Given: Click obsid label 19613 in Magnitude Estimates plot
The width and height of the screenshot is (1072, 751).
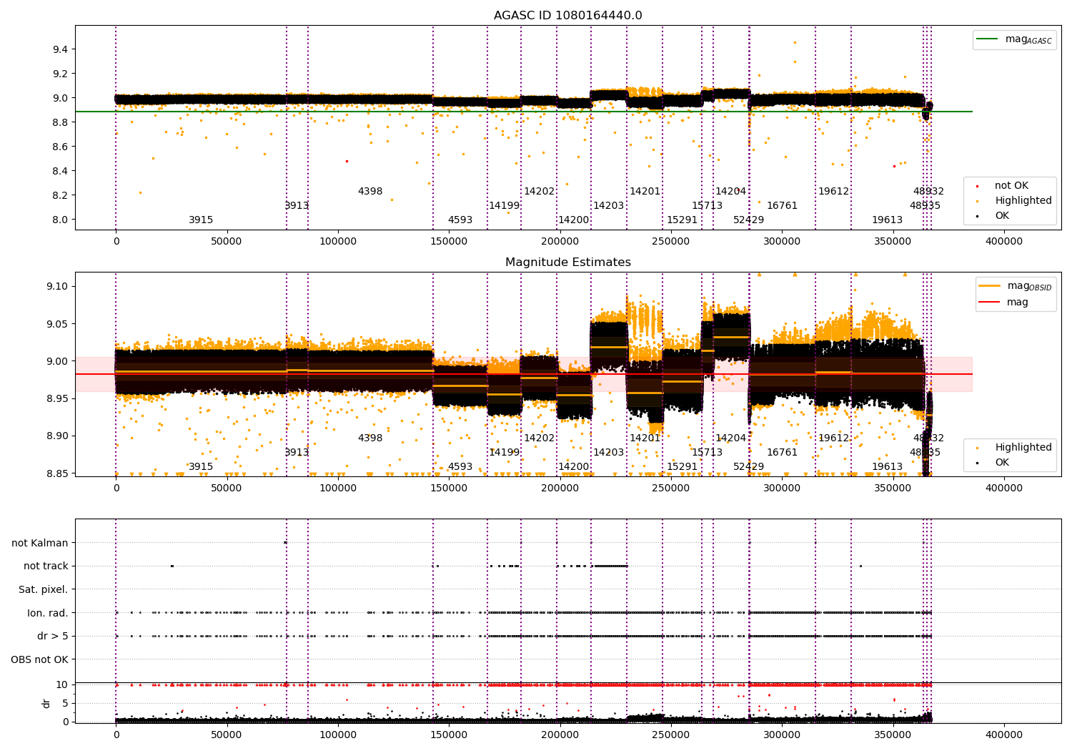Looking at the screenshot, I should tap(887, 467).
